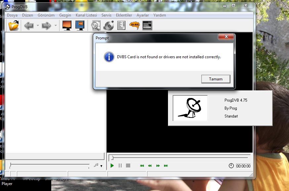Click the ProgDVB 4.75 version text
This screenshot has height=191, width=289.
[236, 100]
